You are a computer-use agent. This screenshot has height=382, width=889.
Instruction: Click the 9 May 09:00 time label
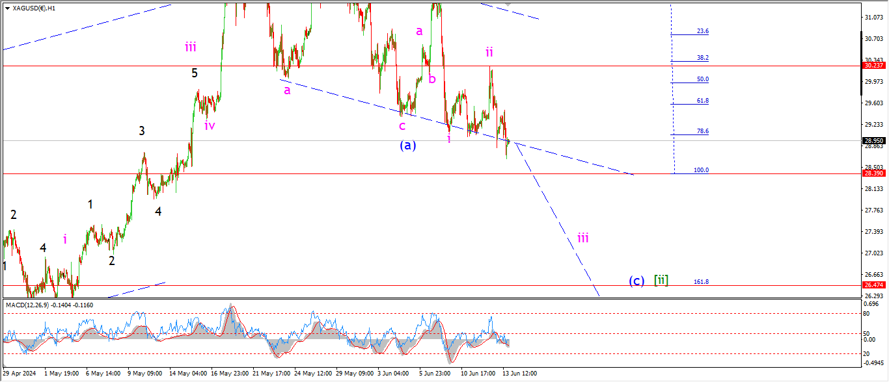[145, 374]
